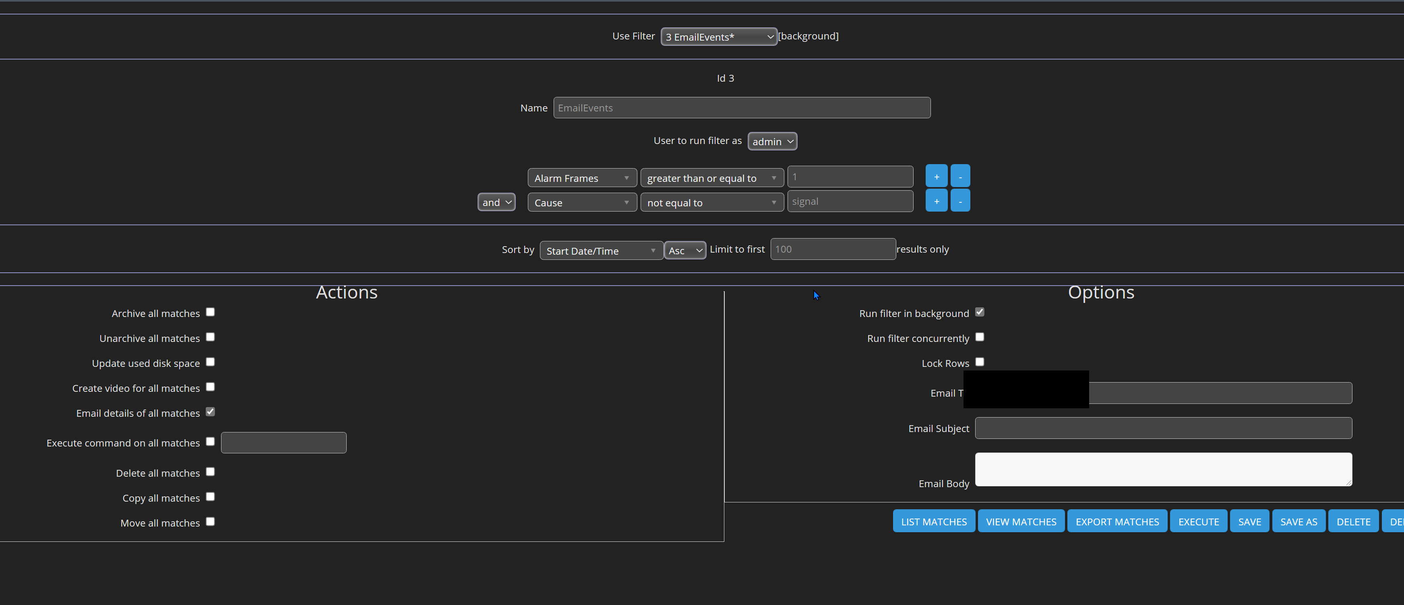The image size is (1404, 605).
Task: Click the 'Actions' heading
Action: click(347, 292)
